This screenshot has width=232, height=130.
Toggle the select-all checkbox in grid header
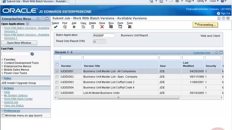pos(57,65)
